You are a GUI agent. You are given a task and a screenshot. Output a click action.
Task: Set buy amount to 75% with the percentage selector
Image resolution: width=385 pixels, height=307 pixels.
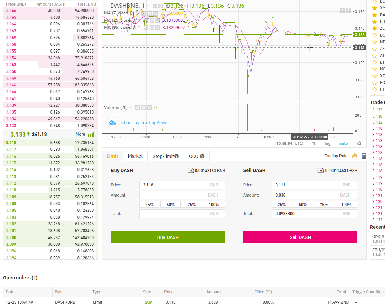pos(191,204)
